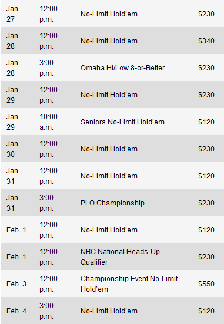Select the Seniors No-Limit Hold'em event text

pyautogui.click(x=122, y=122)
